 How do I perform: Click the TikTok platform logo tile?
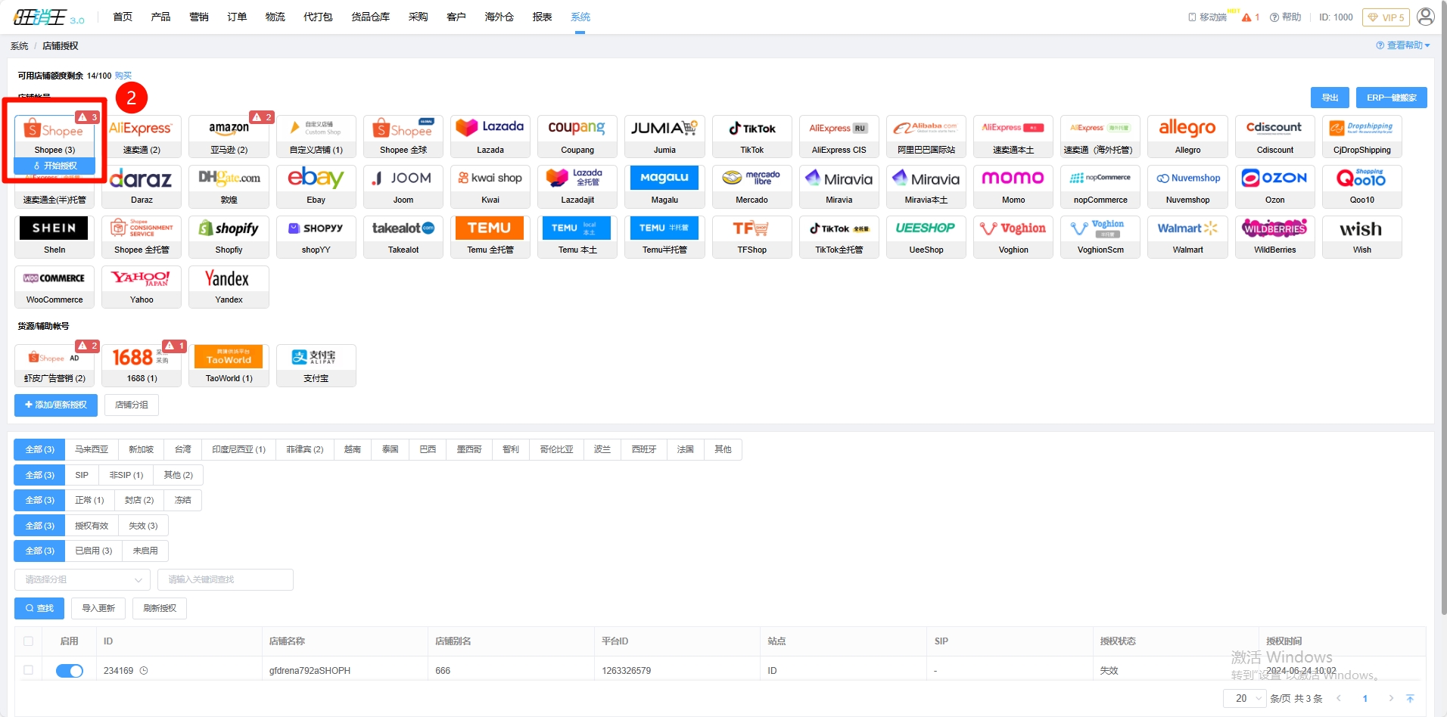(752, 135)
